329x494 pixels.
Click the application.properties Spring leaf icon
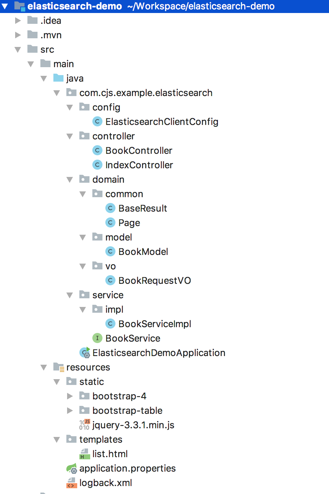[71, 468]
